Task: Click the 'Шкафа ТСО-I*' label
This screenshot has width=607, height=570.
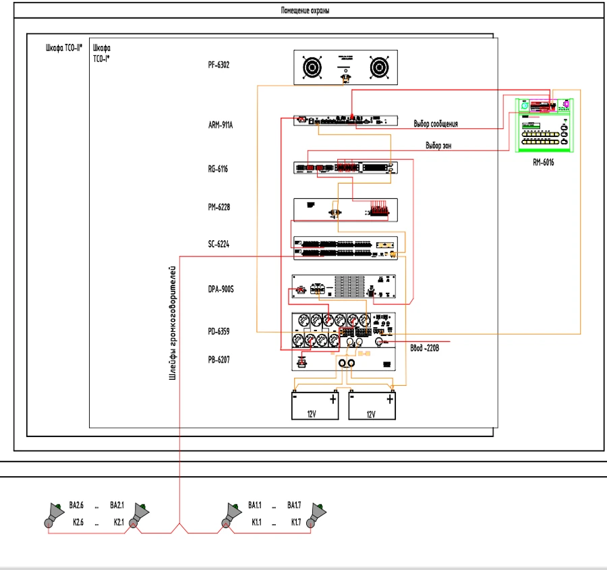Action: coord(101,53)
